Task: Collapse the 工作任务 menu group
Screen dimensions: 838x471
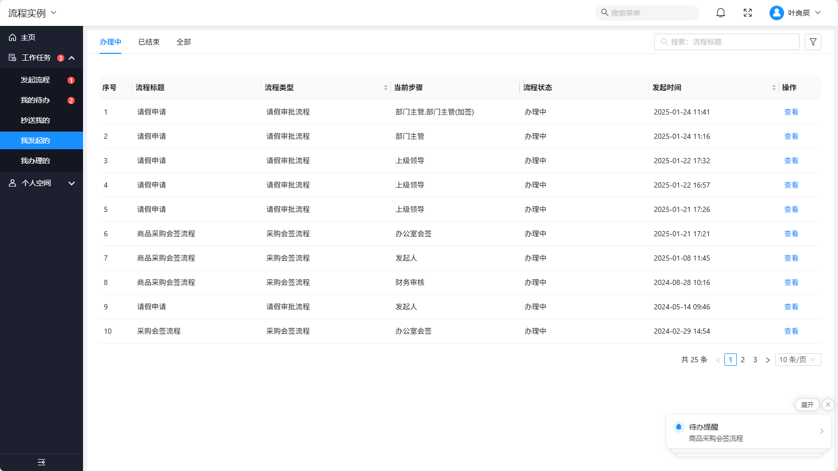Action: [72, 58]
